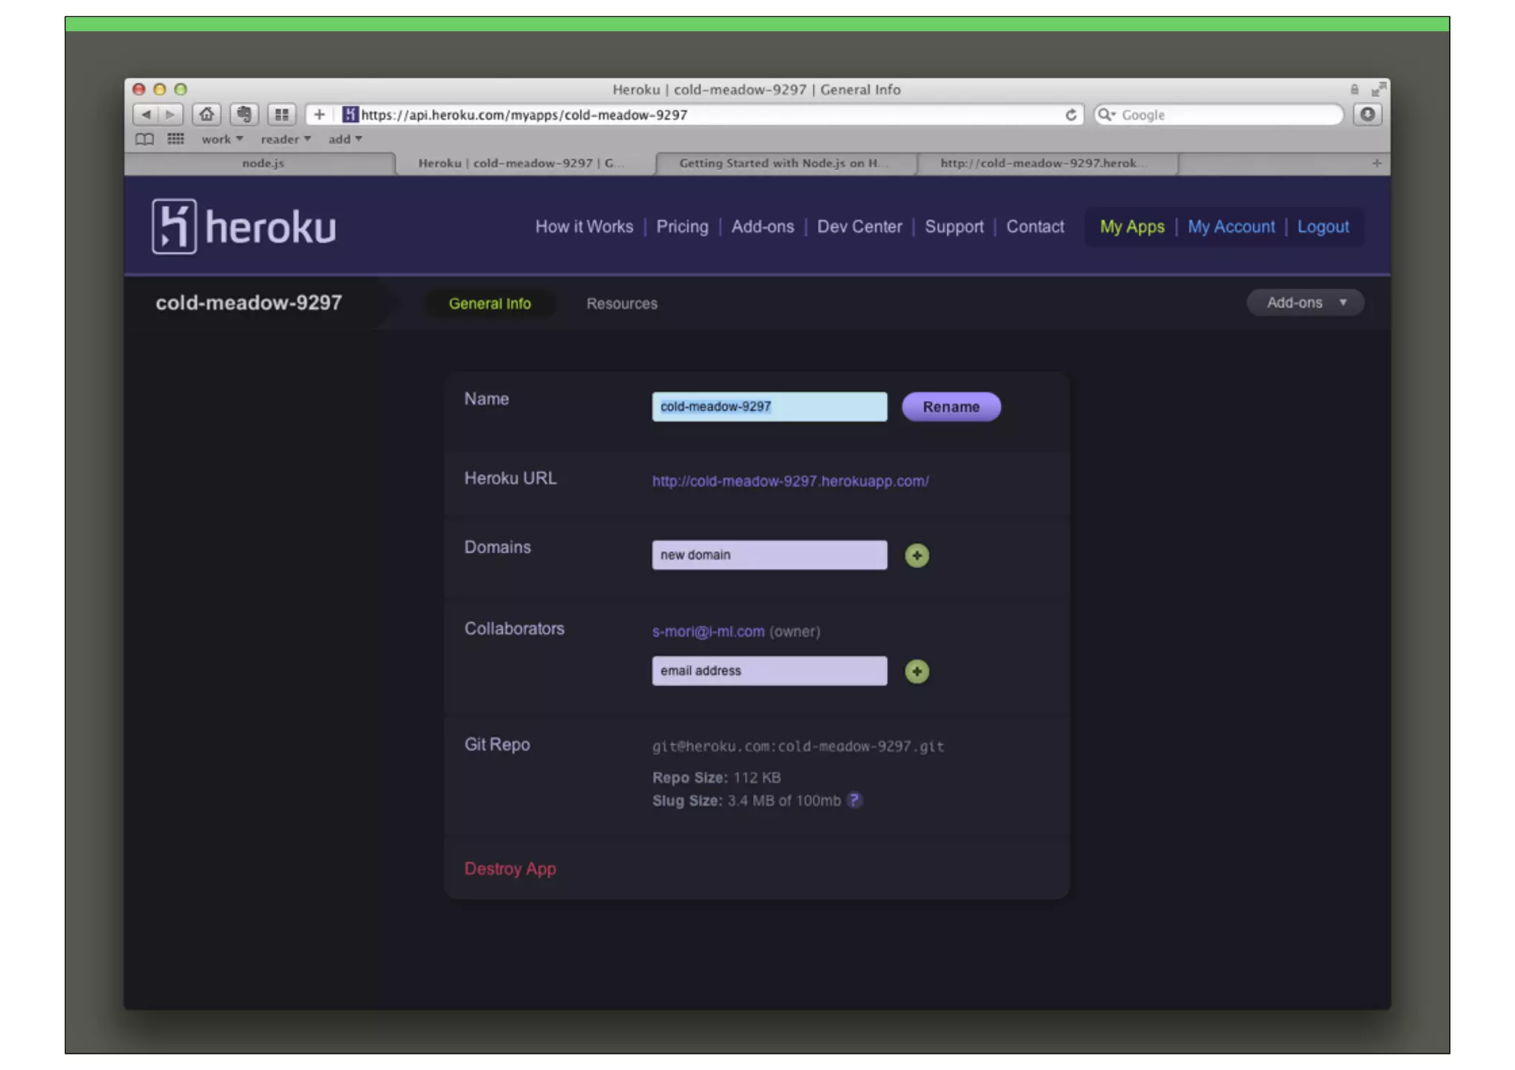The image size is (1515, 1070).
Task: Expand the Add-ons dropdown
Action: coord(1305,302)
